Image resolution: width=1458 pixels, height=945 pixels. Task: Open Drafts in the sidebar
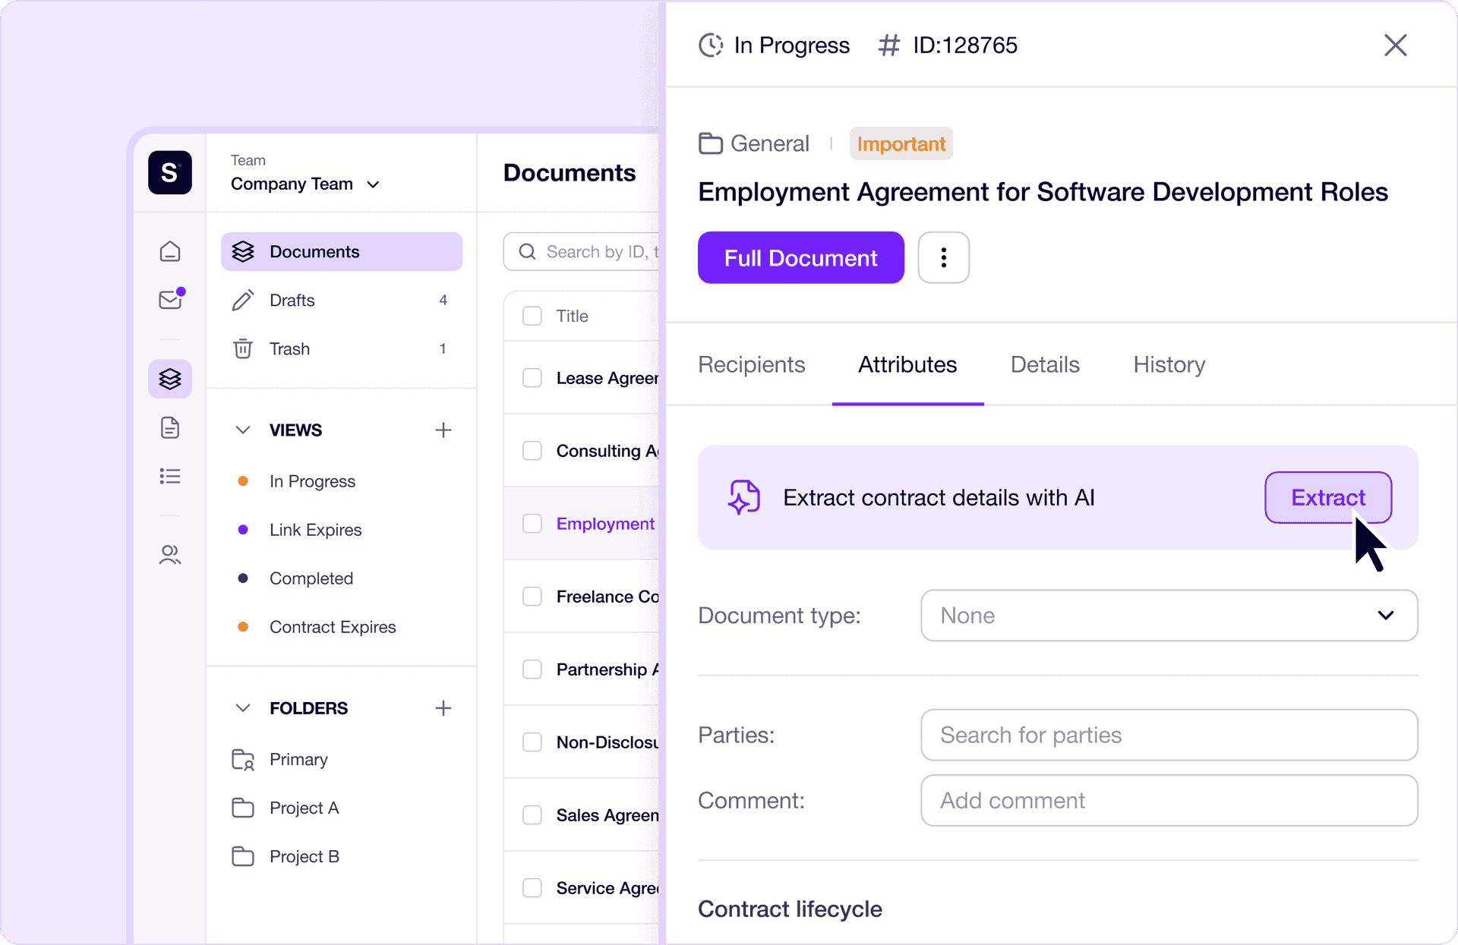pos(342,300)
